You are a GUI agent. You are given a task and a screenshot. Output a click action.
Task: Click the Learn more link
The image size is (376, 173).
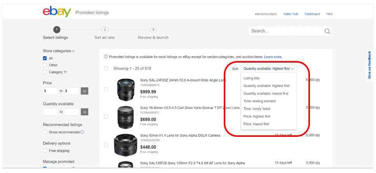[x=273, y=57]
